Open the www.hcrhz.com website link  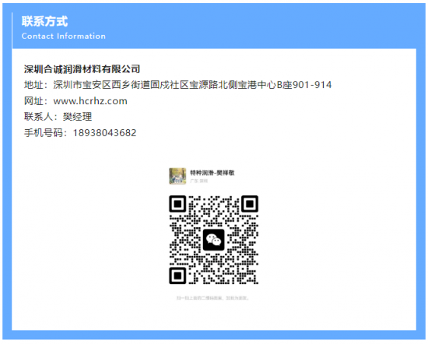point(90,101)
